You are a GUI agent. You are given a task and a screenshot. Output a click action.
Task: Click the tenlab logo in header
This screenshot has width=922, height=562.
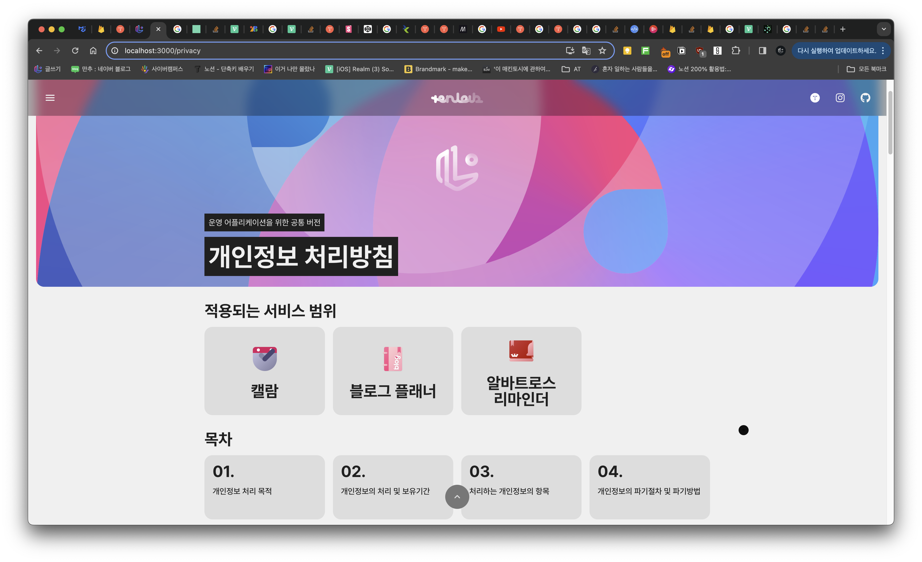click(457, 98)
